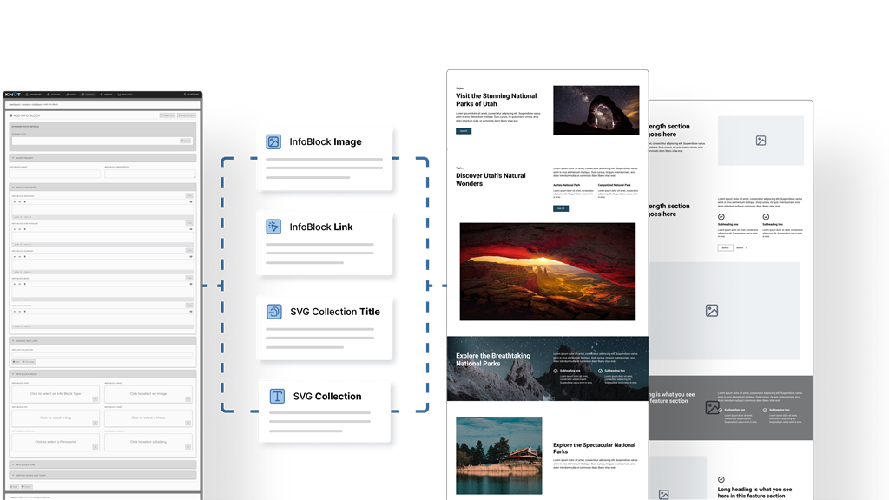Click the InfoBlock Link cursor icon
The height and width of the screenshot is (500, 889).
pyautogui.click(x=273, y=227)
